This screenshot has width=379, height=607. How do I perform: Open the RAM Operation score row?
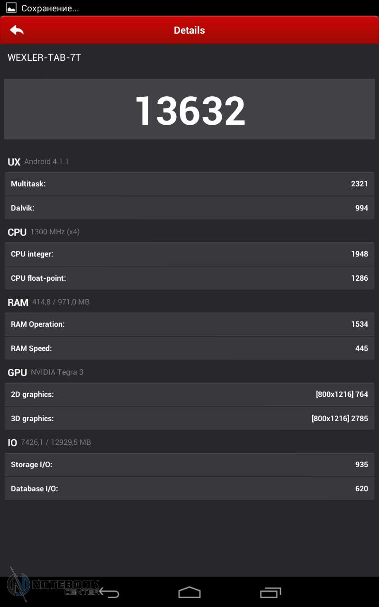189,324
